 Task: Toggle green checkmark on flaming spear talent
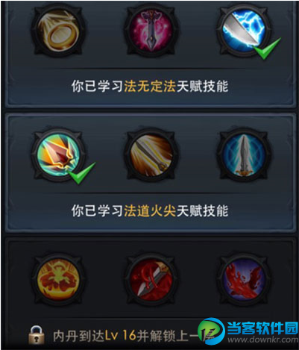click(81, 173)
